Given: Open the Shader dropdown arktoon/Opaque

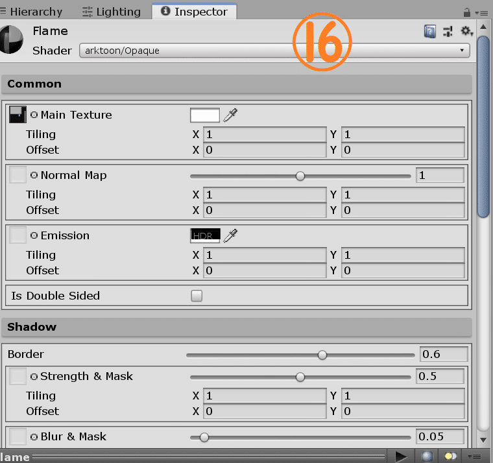Looking at the screenshot, I should [274, 51].
